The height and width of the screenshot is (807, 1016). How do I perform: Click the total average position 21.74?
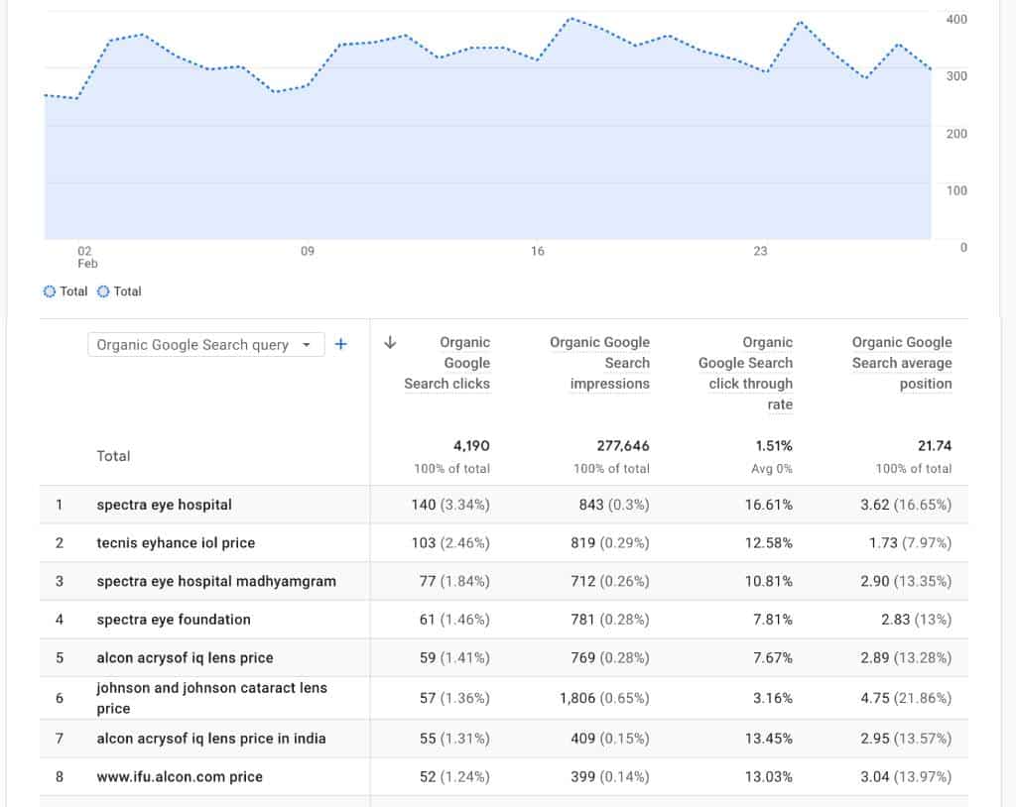point(935,445)
